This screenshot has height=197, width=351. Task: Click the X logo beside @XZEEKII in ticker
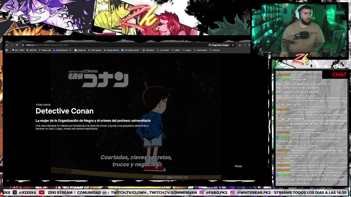tap(15, 193)
